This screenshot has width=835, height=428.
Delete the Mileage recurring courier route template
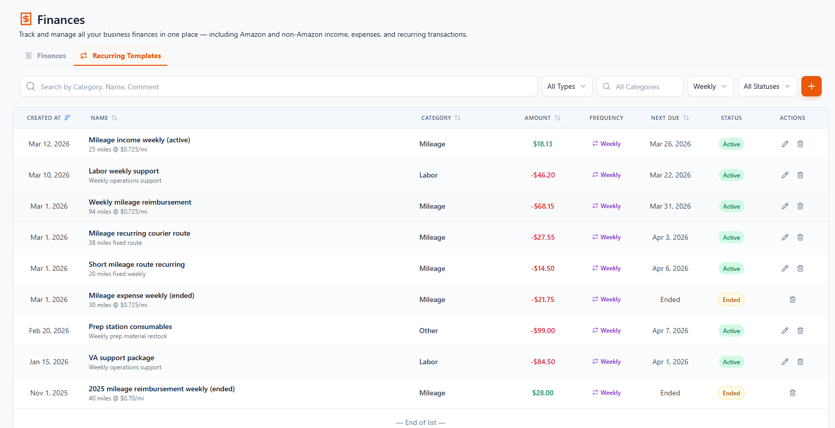(x=800, y=237)
